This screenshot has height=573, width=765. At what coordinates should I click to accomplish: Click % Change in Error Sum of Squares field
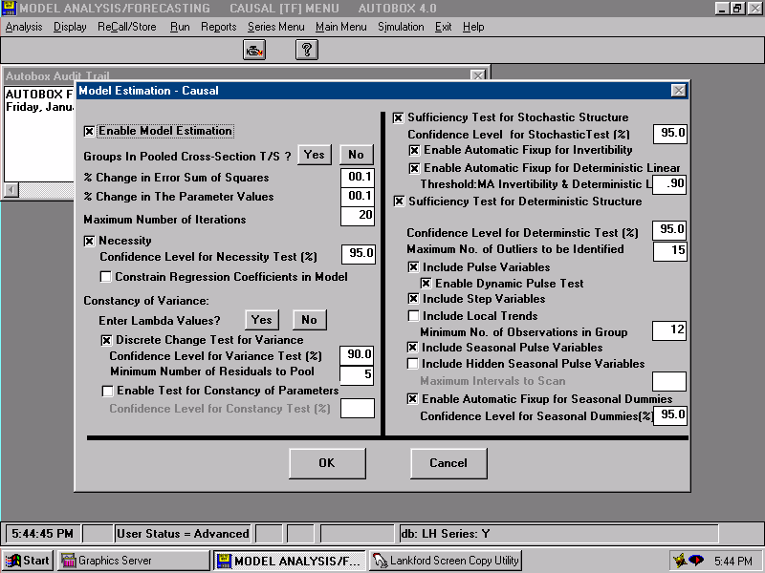[358, 177]
